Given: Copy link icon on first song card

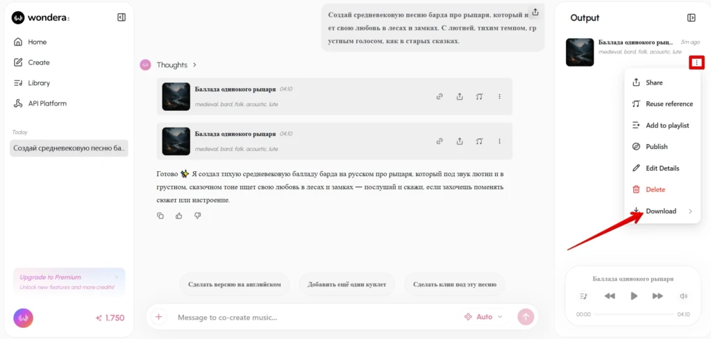Looking at the screenshot, I should (440, 96).
